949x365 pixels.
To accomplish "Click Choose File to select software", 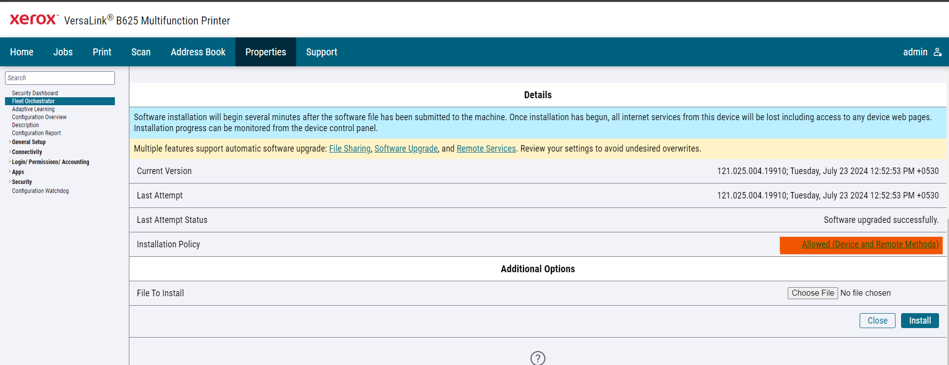I will (x=813, y=293).
